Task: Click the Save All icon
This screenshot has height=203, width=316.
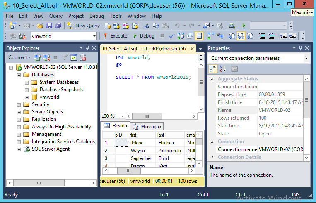Action: click(x=58, y=26)
